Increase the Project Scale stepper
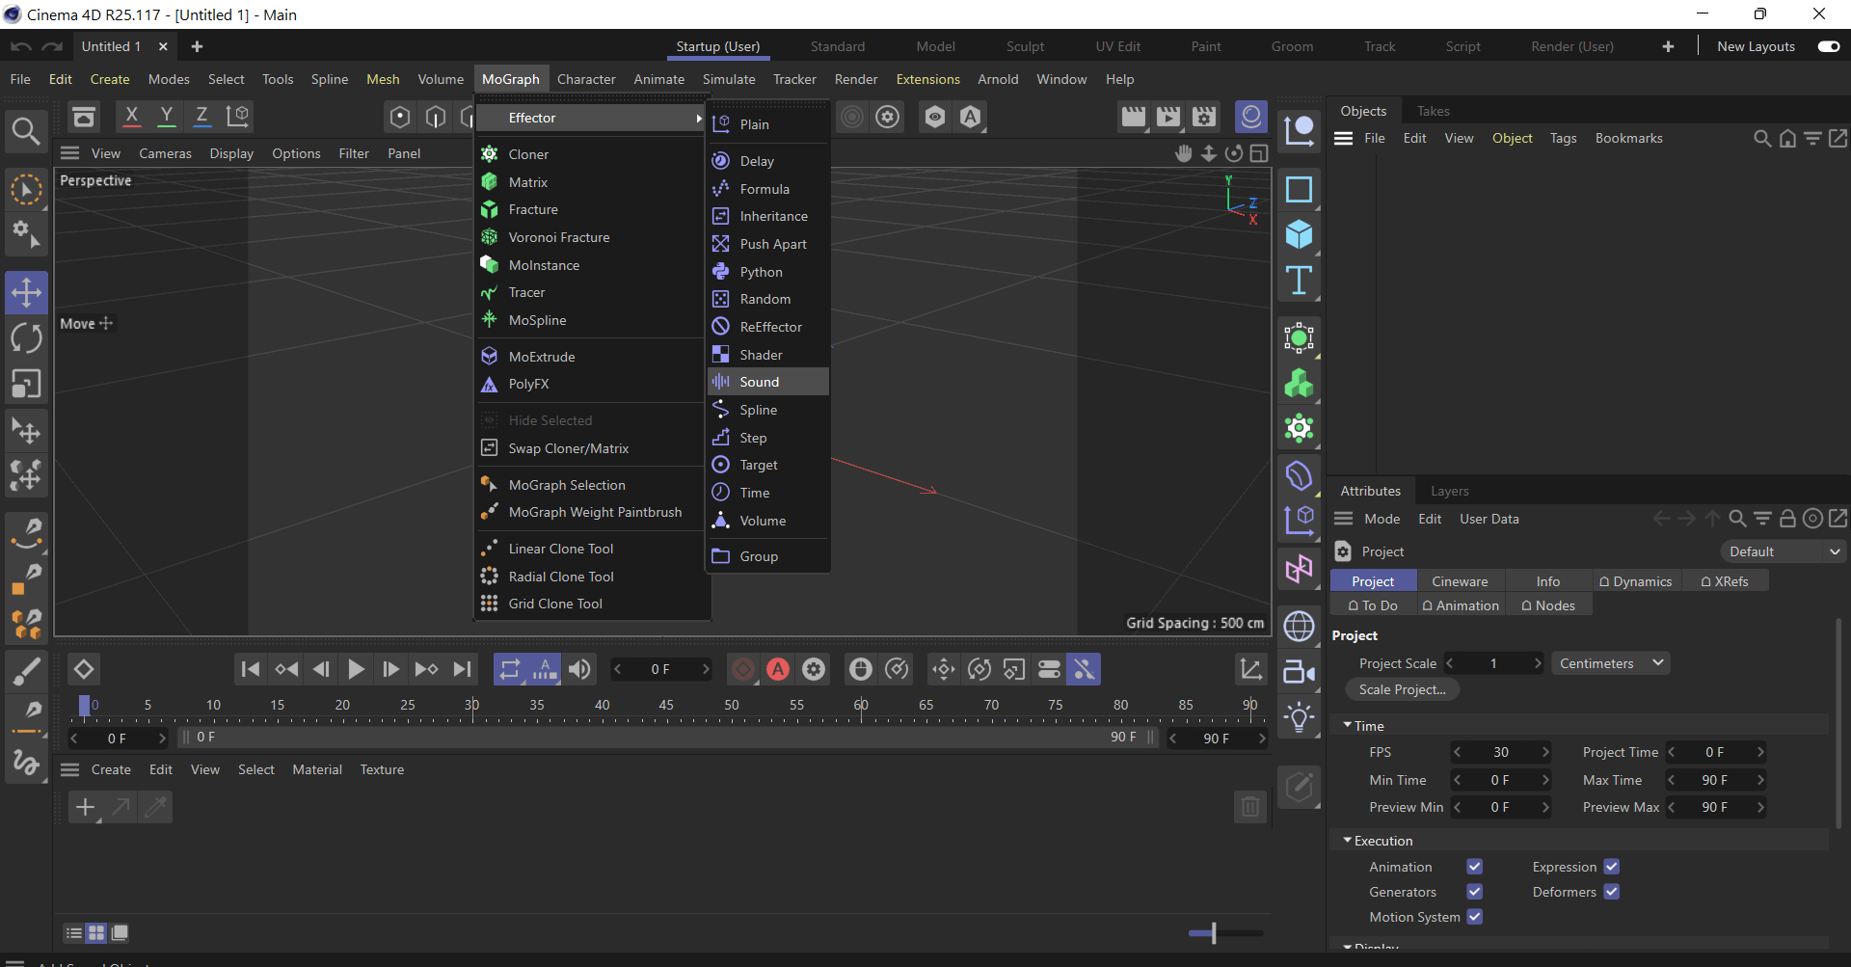Viewport: 1851px width, 967px height. click(1537, 663)
